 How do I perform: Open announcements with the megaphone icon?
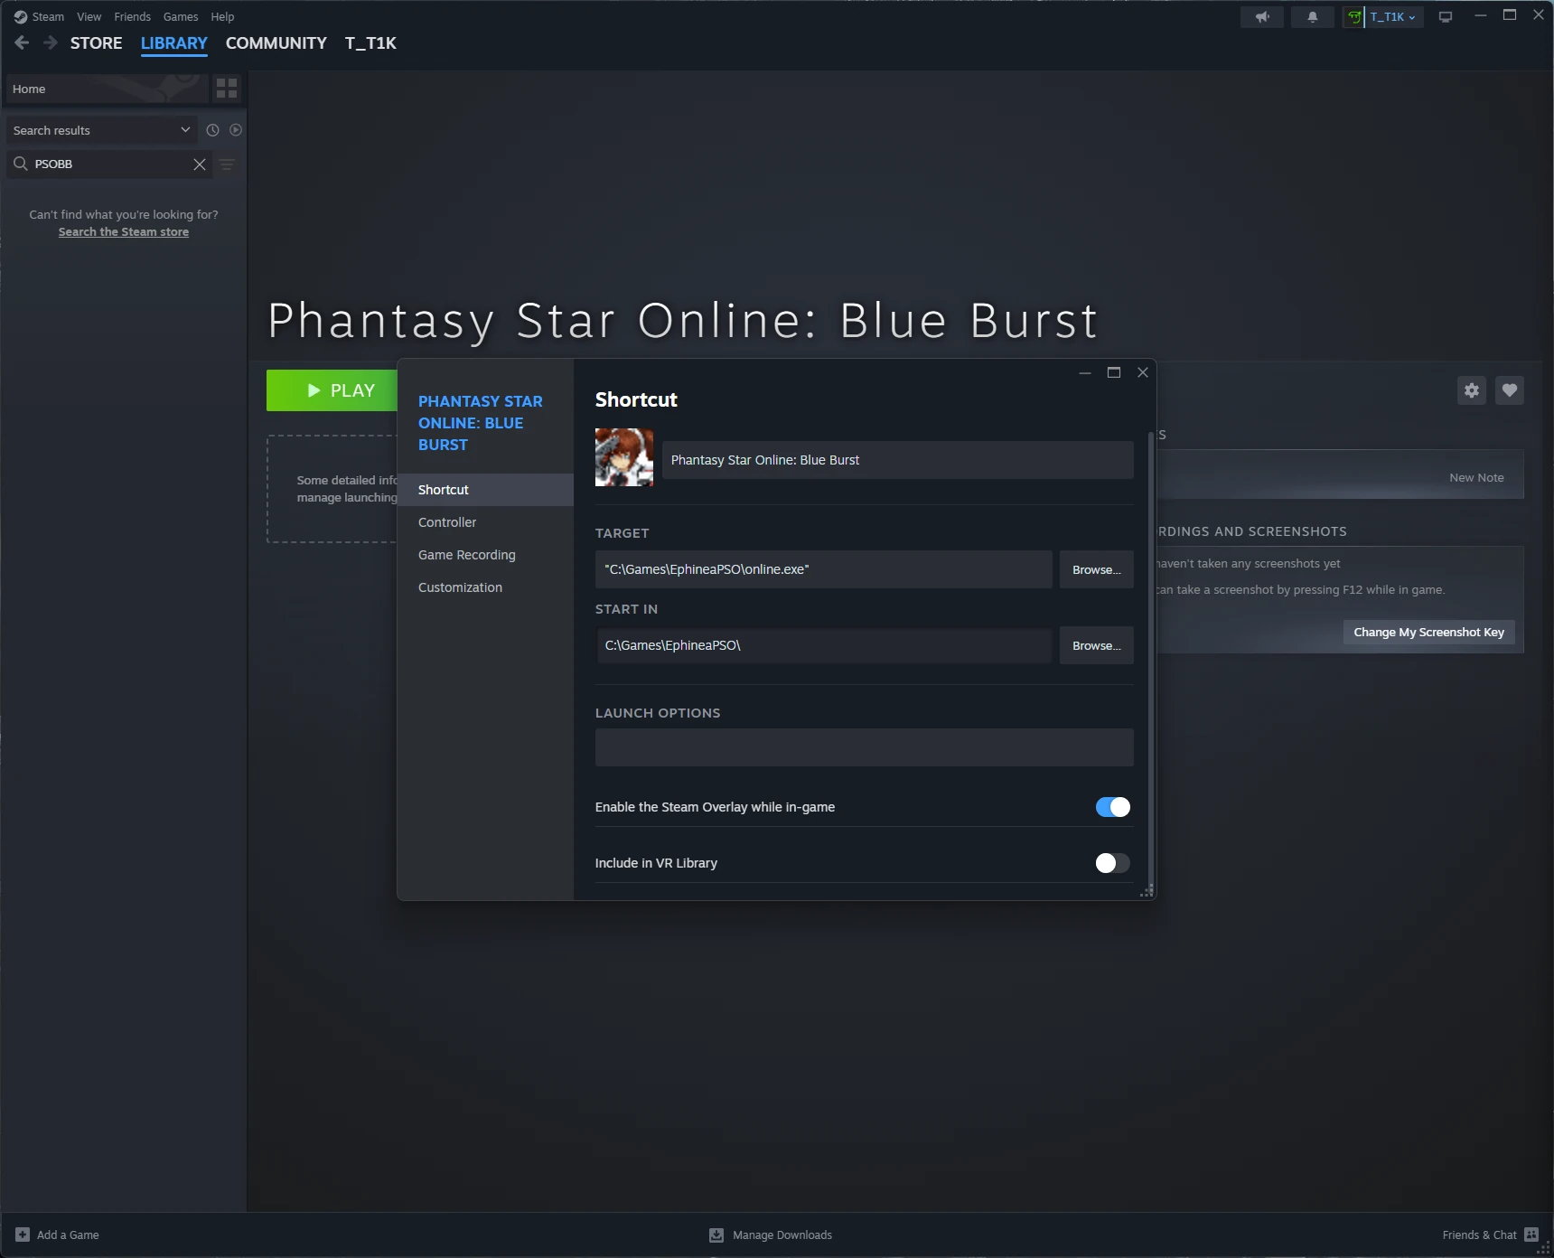click(x=1262, y=16)
